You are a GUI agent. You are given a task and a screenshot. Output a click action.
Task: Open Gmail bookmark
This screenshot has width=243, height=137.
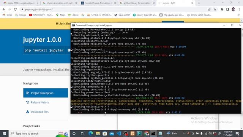pyautogui.click(x=8, y=15)
